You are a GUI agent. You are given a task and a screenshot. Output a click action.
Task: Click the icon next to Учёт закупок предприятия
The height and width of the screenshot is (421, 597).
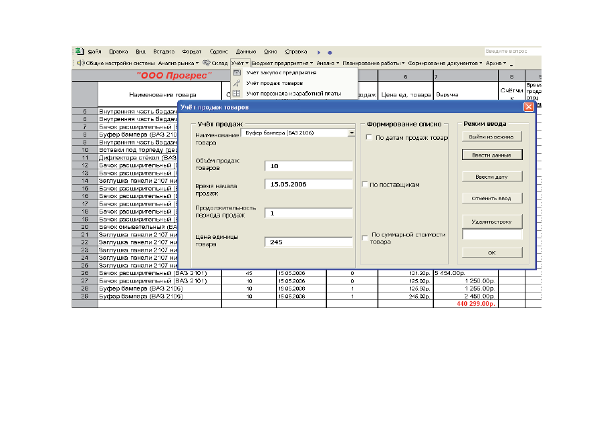pos(237,72)
